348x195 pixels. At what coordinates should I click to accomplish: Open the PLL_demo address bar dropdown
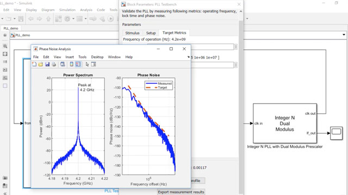click(344, 35)
